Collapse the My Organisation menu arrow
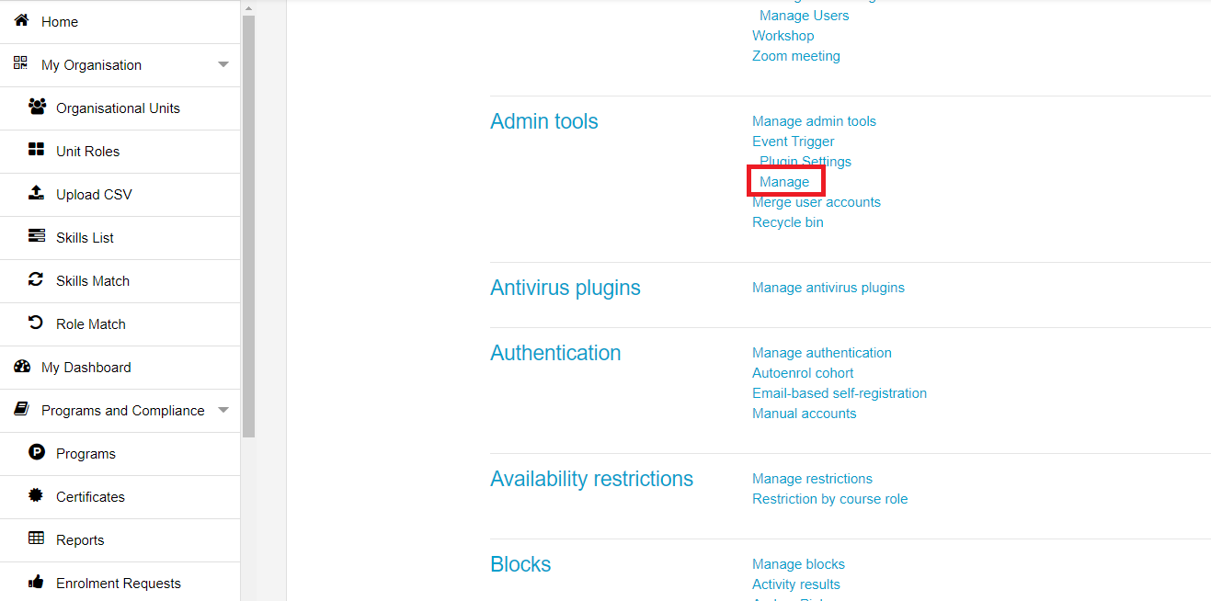Viewport: 1211px width, 601px height. 223,65
